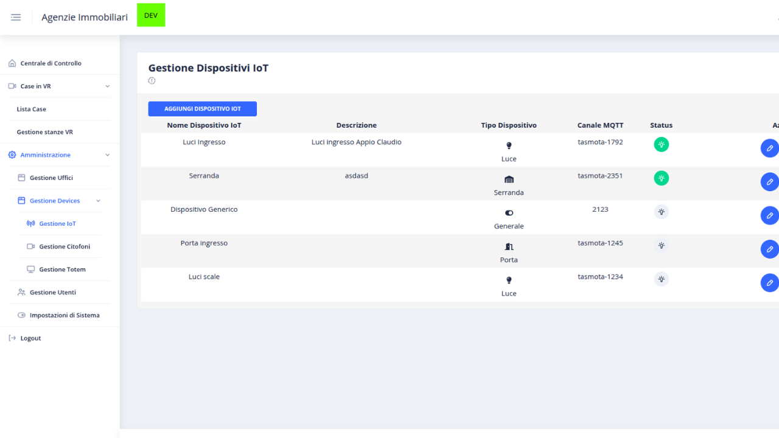
Task: Toggle status of Porta Ingresso device
Action: (661, 245)
